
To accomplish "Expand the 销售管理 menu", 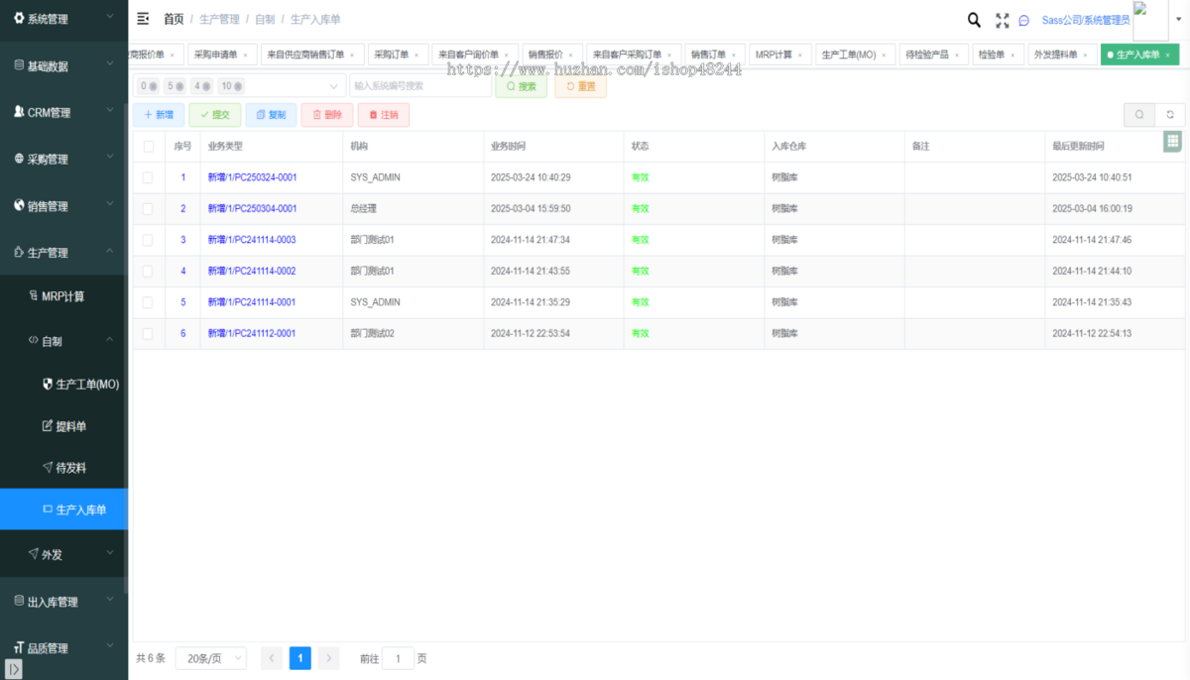I will coord(110,205).
